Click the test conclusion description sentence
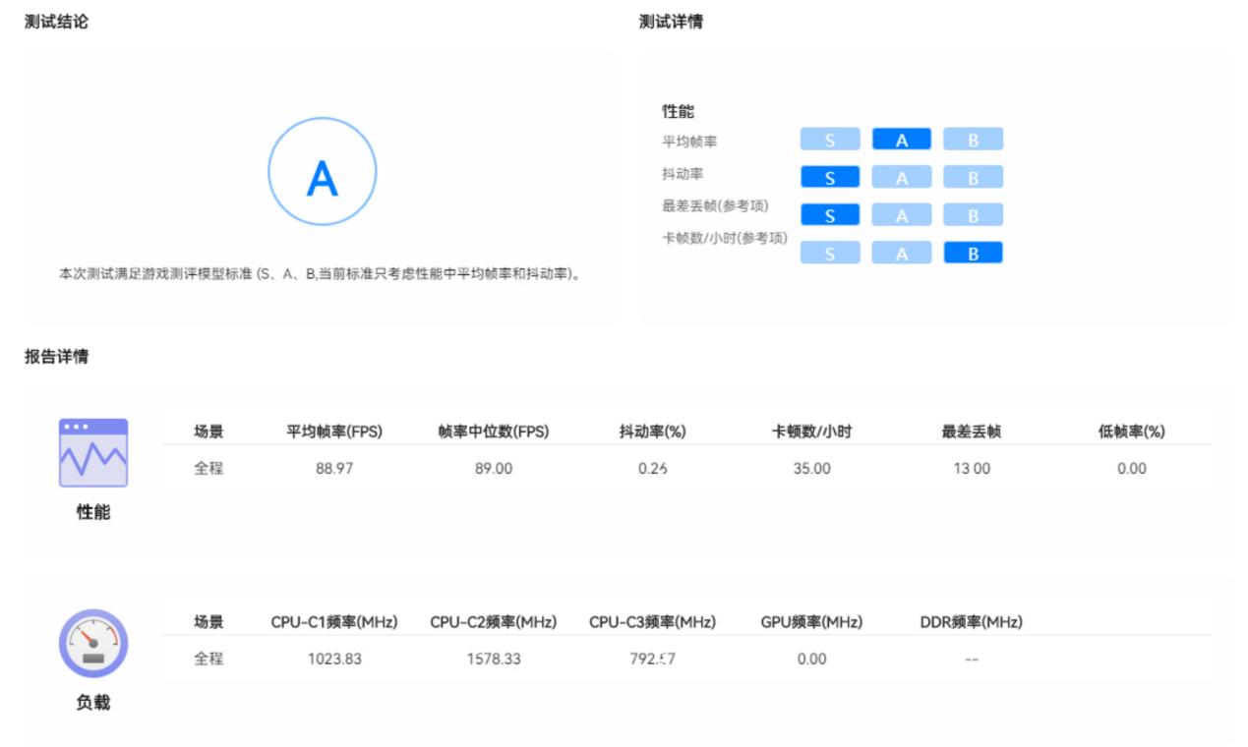The image size is (1248, 747). 320,275
